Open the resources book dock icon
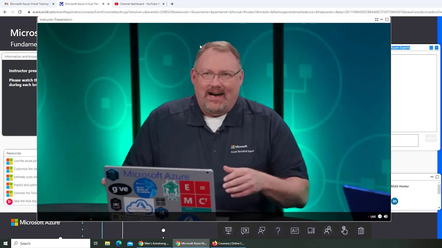The width and height of the screenshot is (442, 248). (311, 231)
